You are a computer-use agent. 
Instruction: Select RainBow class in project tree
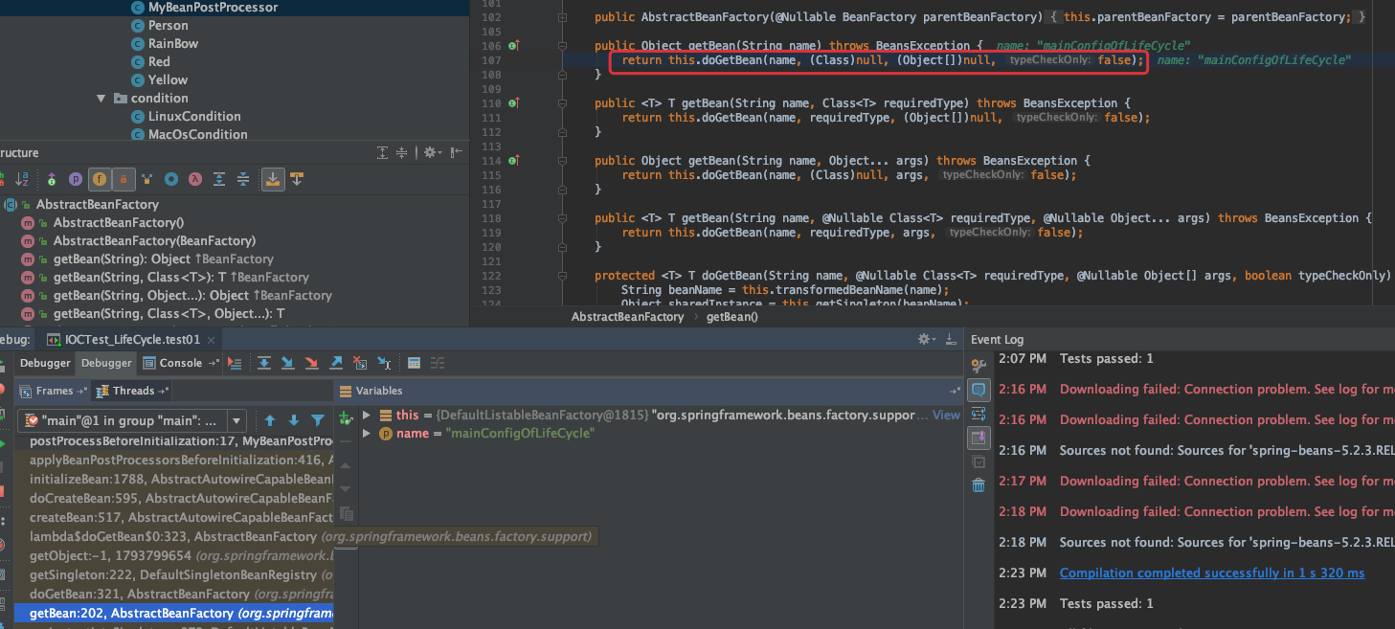click(x=173, y=43)
